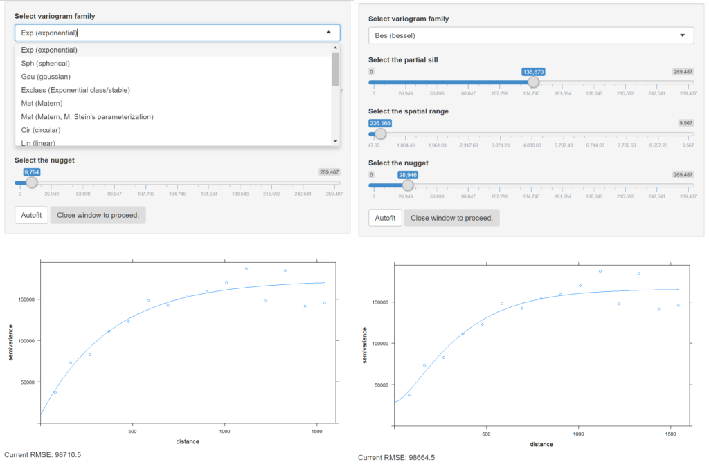Click Autofit in the left panel
This screenshot has width=709, height=471.
click(30, 215)
